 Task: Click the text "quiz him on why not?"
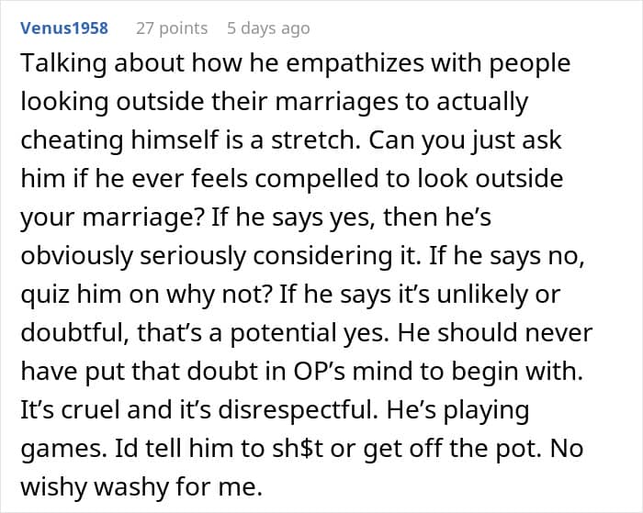click(123, 292)
